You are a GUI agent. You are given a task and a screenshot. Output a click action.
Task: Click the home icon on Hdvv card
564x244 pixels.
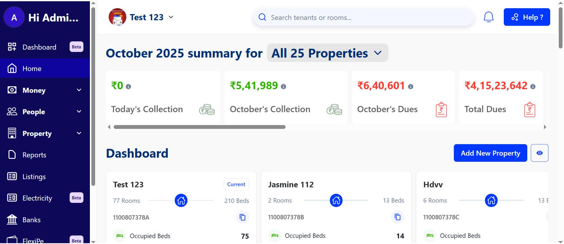point(491,201)
